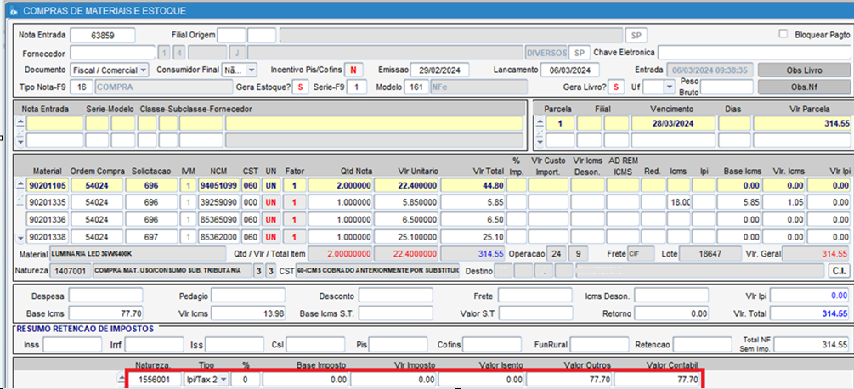Click the up arrow of the Parcela grid
The height and width of the screenshot is (389, 854).
(540, 123)
